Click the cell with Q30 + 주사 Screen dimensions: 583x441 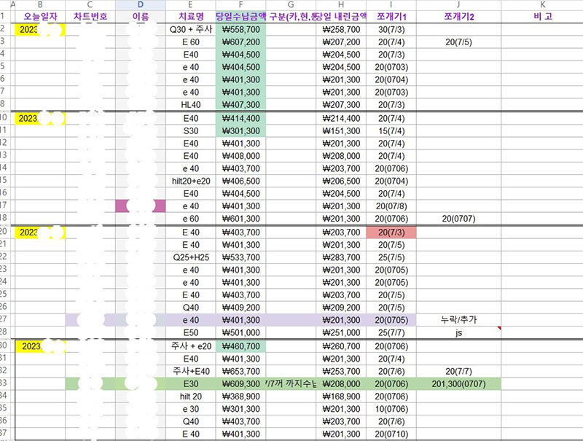pos(190,29)
